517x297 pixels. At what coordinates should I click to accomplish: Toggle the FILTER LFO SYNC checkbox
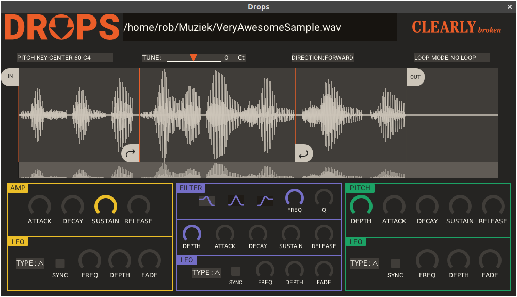pos(236,271)
